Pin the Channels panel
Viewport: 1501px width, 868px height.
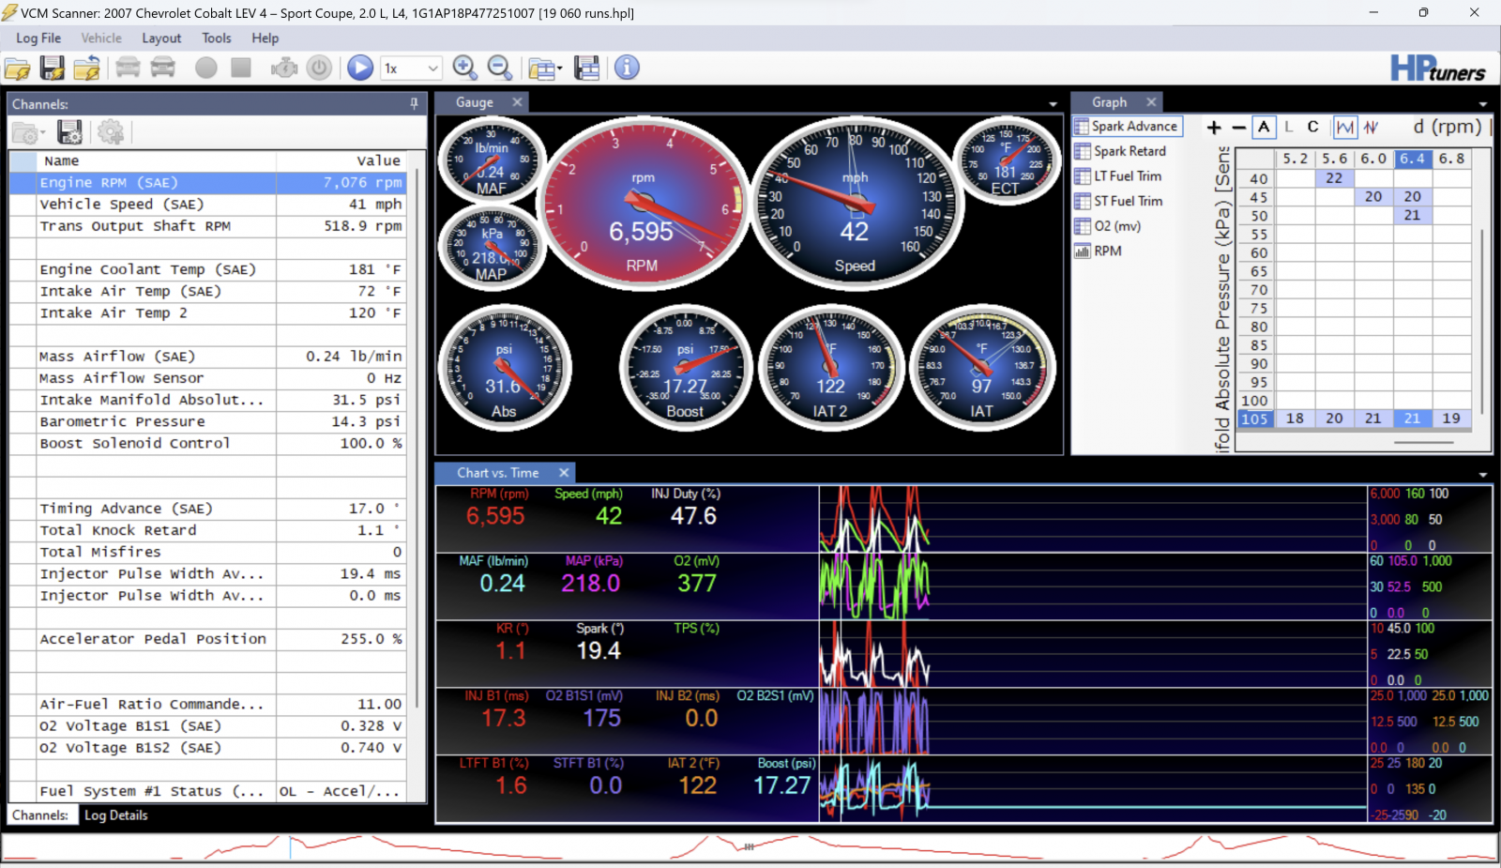415,103
